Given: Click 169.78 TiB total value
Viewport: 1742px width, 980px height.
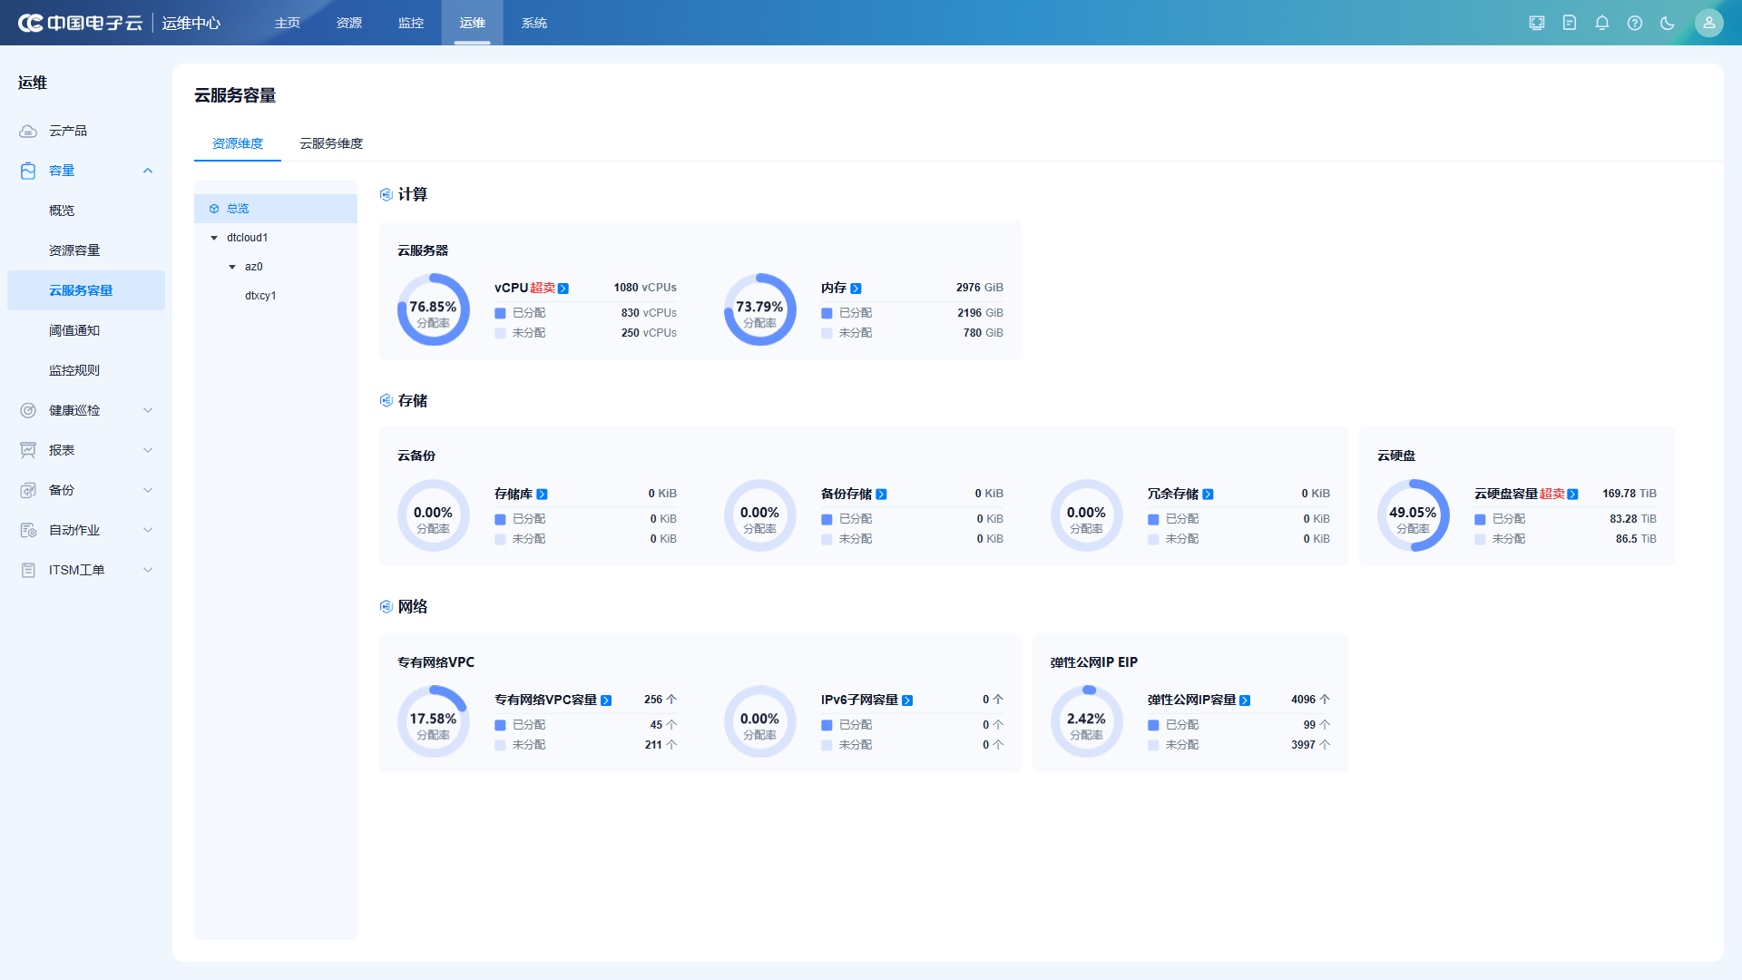Looking at the screenshot, I should click(1629, 494).
